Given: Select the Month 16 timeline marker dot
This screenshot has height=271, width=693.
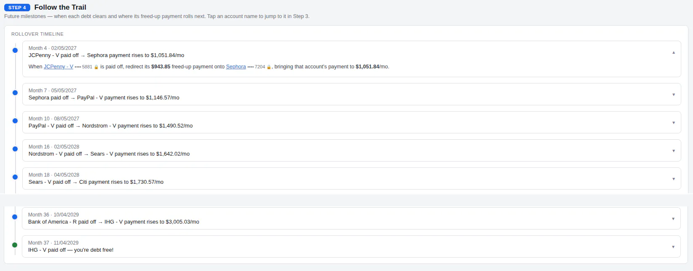Looking at the screenshot, I should coord(15,149).
